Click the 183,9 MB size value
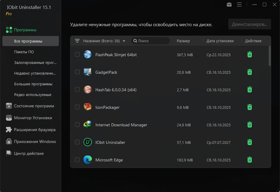This screenshot has height=192, width=280. click(x=185, y=160)
